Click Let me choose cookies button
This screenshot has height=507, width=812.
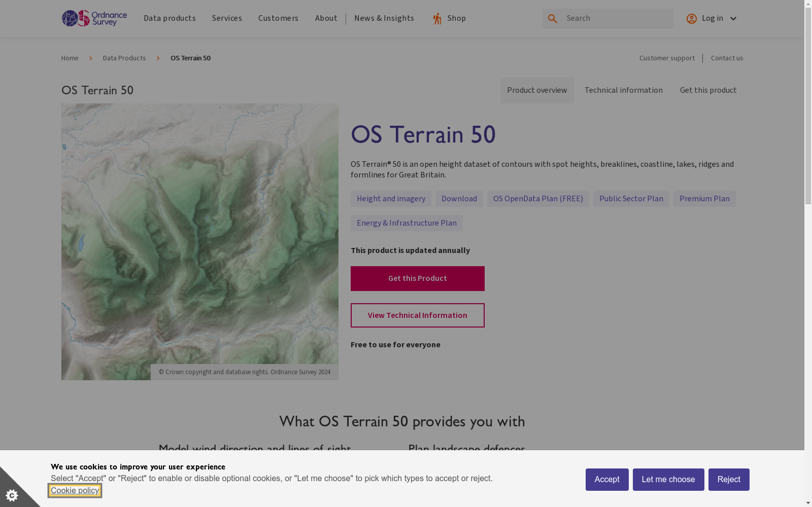[x=668, y=480]
